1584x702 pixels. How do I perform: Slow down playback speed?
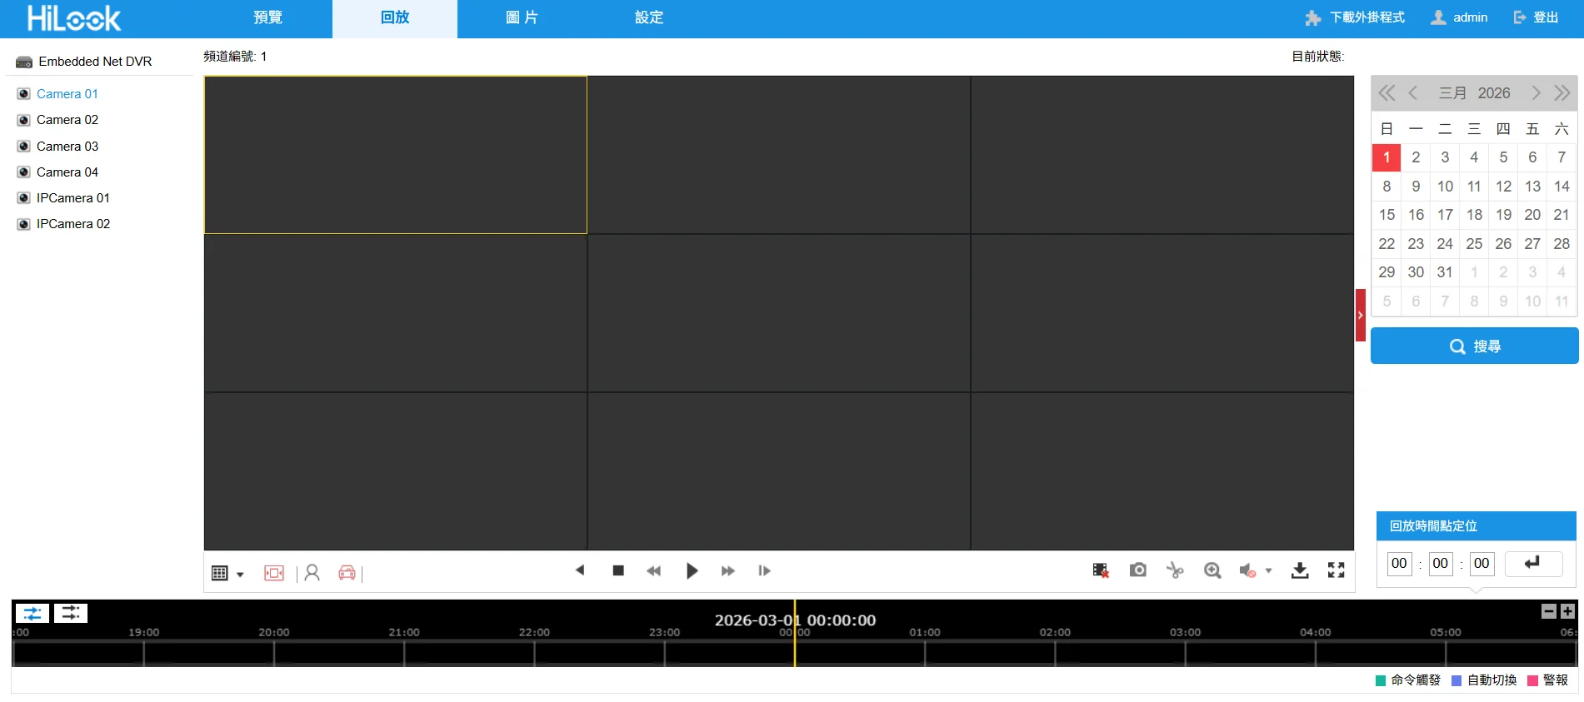pos(654,570)
